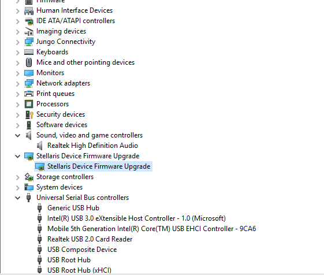The height and width of the screenshot is (275, 324).
Task: Select Mice and other pointing devices label
Action: click(x=85, y=62)
